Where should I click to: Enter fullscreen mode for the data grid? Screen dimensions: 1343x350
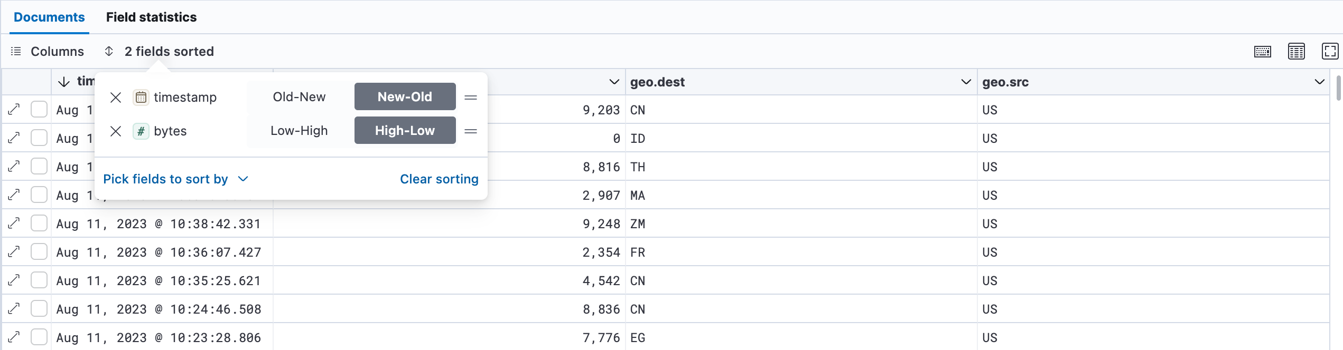1330,51
